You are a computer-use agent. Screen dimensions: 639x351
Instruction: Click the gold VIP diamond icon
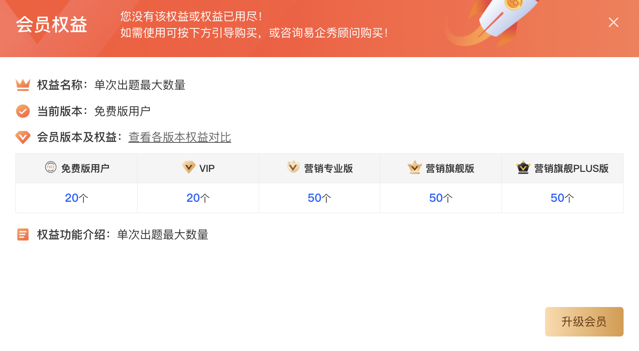pos(189,167)
